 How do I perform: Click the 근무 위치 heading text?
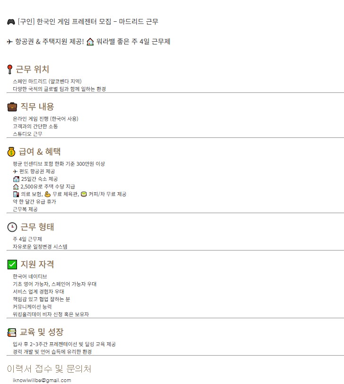[x=33, y=70]
